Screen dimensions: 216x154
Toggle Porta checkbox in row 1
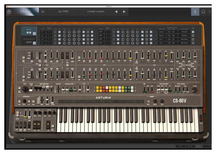click(84, 32)
